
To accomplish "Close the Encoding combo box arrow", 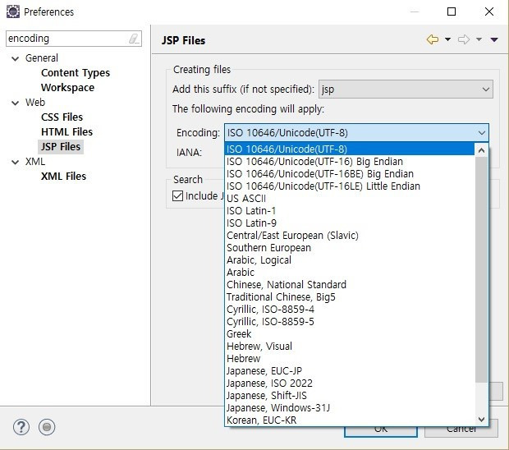I will coord(482,132).
